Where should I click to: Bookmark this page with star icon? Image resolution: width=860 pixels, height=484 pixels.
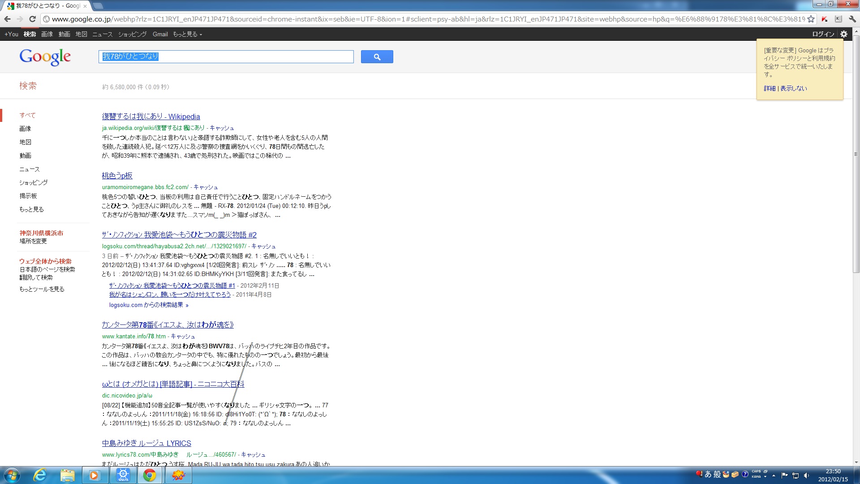click(x=811, y=19)
